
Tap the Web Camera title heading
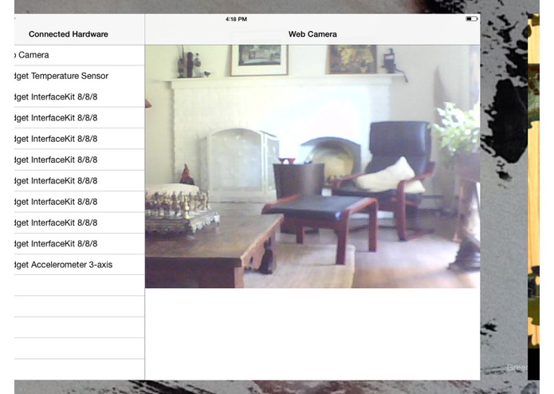point(312,34)
